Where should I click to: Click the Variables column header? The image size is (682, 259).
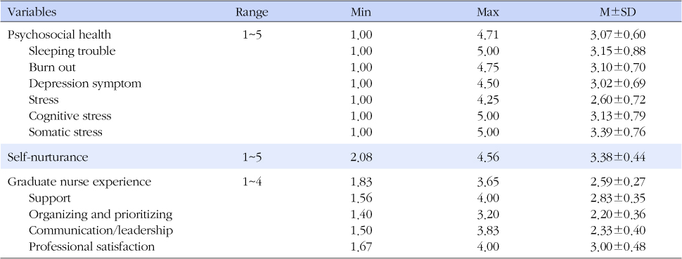tap(32, 12)
